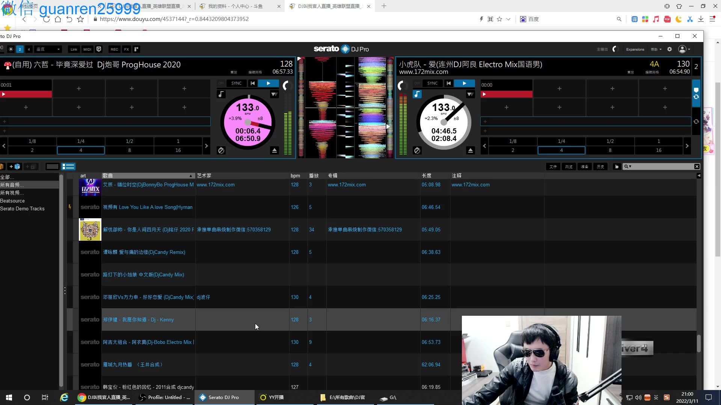Image resolution: width=721 pixels, height=405 pixels.
Task: Switch library to album art list view
Action: tap(68, 166)
